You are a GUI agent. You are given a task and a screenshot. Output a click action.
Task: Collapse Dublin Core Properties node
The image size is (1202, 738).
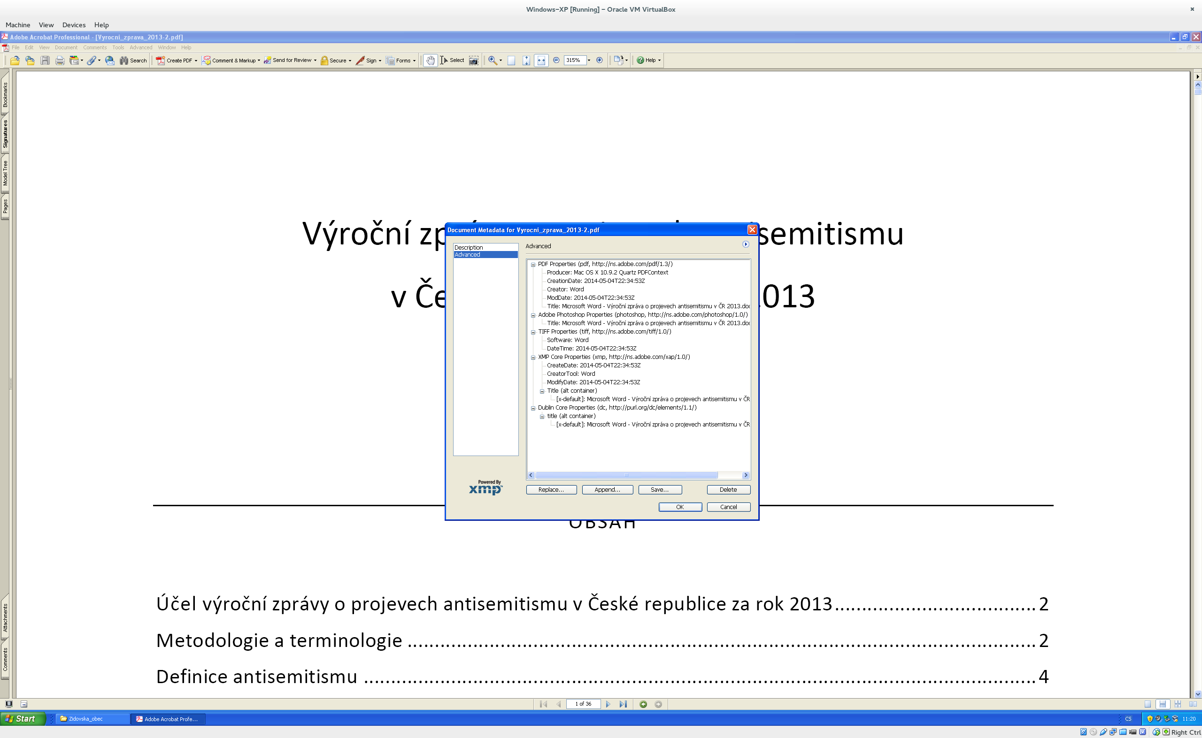click(x=533, y=409)
